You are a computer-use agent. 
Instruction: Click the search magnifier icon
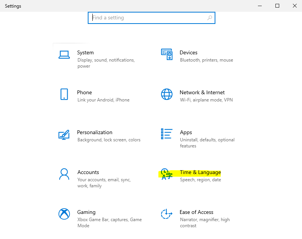pyautogui.click(x=209, y=18)
